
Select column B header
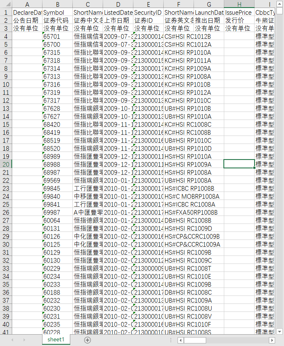pos(57,4)
